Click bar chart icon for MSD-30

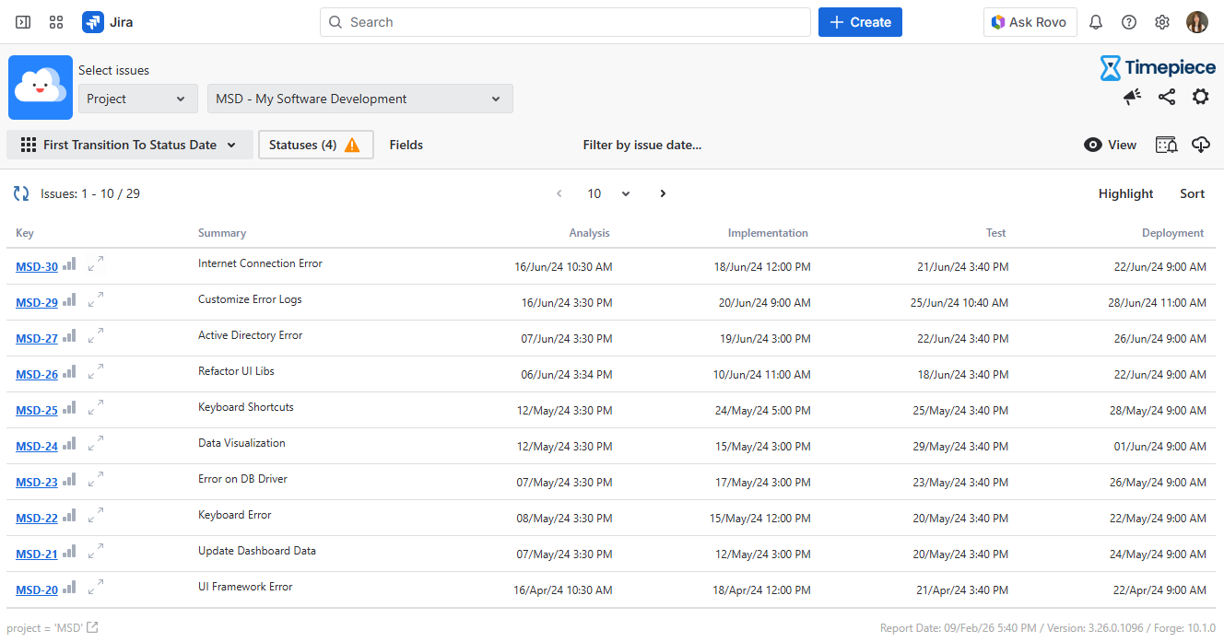[x=70, y=265]
